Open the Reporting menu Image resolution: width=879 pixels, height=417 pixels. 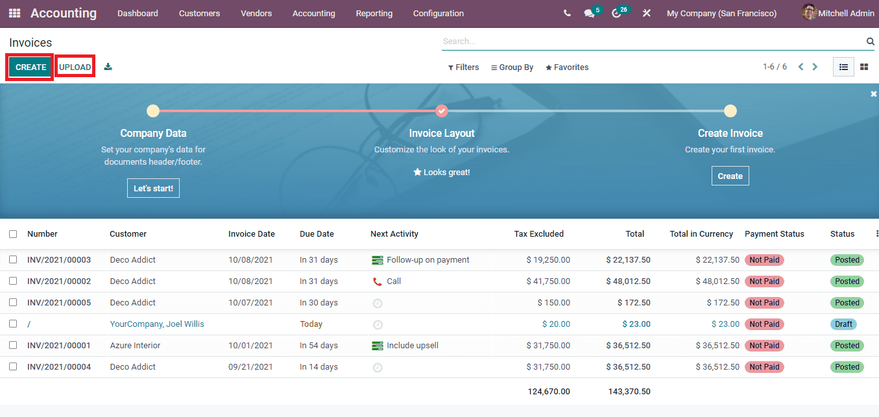click(x=374, y=13)
